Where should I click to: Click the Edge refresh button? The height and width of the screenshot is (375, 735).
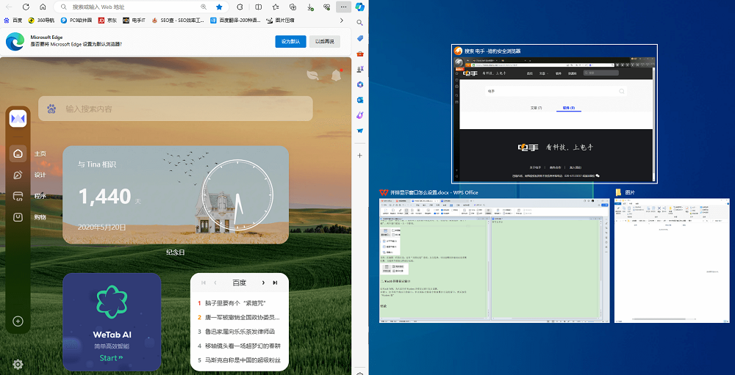coord(26,7)
